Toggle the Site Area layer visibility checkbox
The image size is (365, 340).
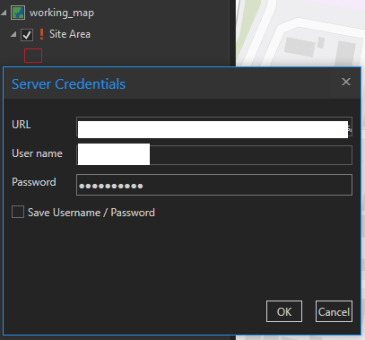(27, 35)
